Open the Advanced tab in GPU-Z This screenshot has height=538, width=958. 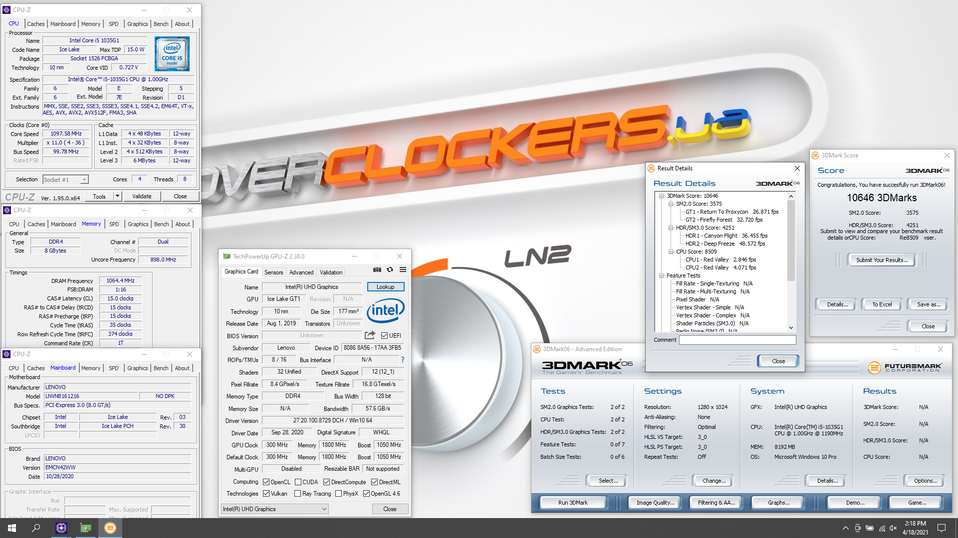301,272
